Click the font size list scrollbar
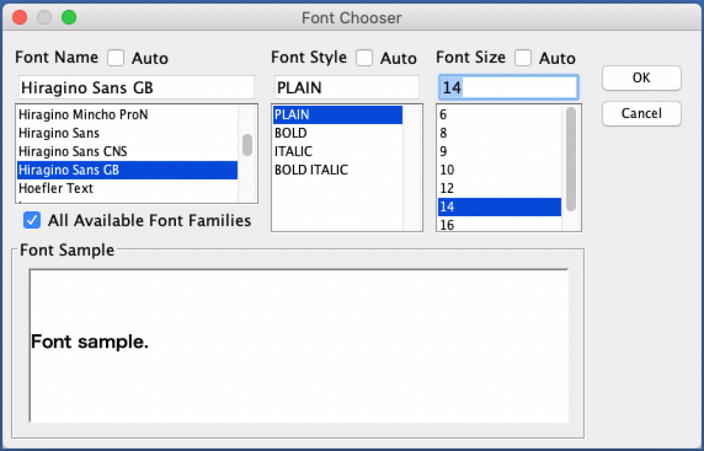Screen dimensions: 704x451 click(571, 159)
